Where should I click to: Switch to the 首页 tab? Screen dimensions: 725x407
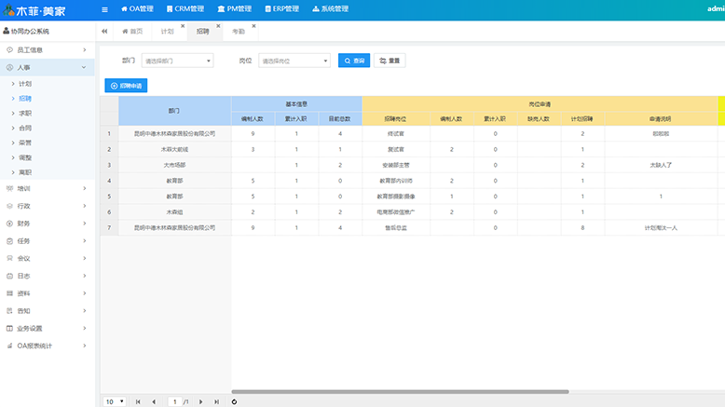point(131,31)
